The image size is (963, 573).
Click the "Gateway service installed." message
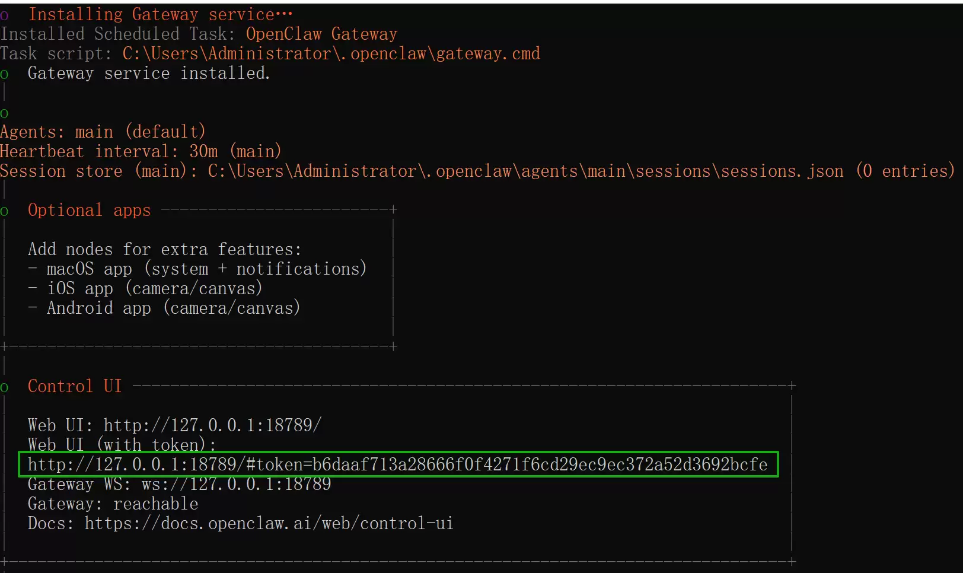pos(149,73)
